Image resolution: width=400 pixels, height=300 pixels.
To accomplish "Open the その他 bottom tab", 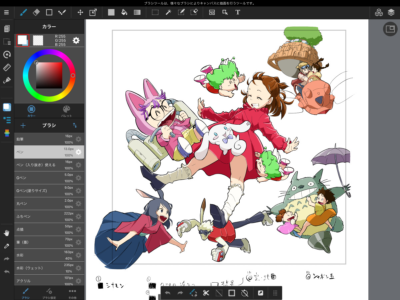I will (x=72, y=293).
